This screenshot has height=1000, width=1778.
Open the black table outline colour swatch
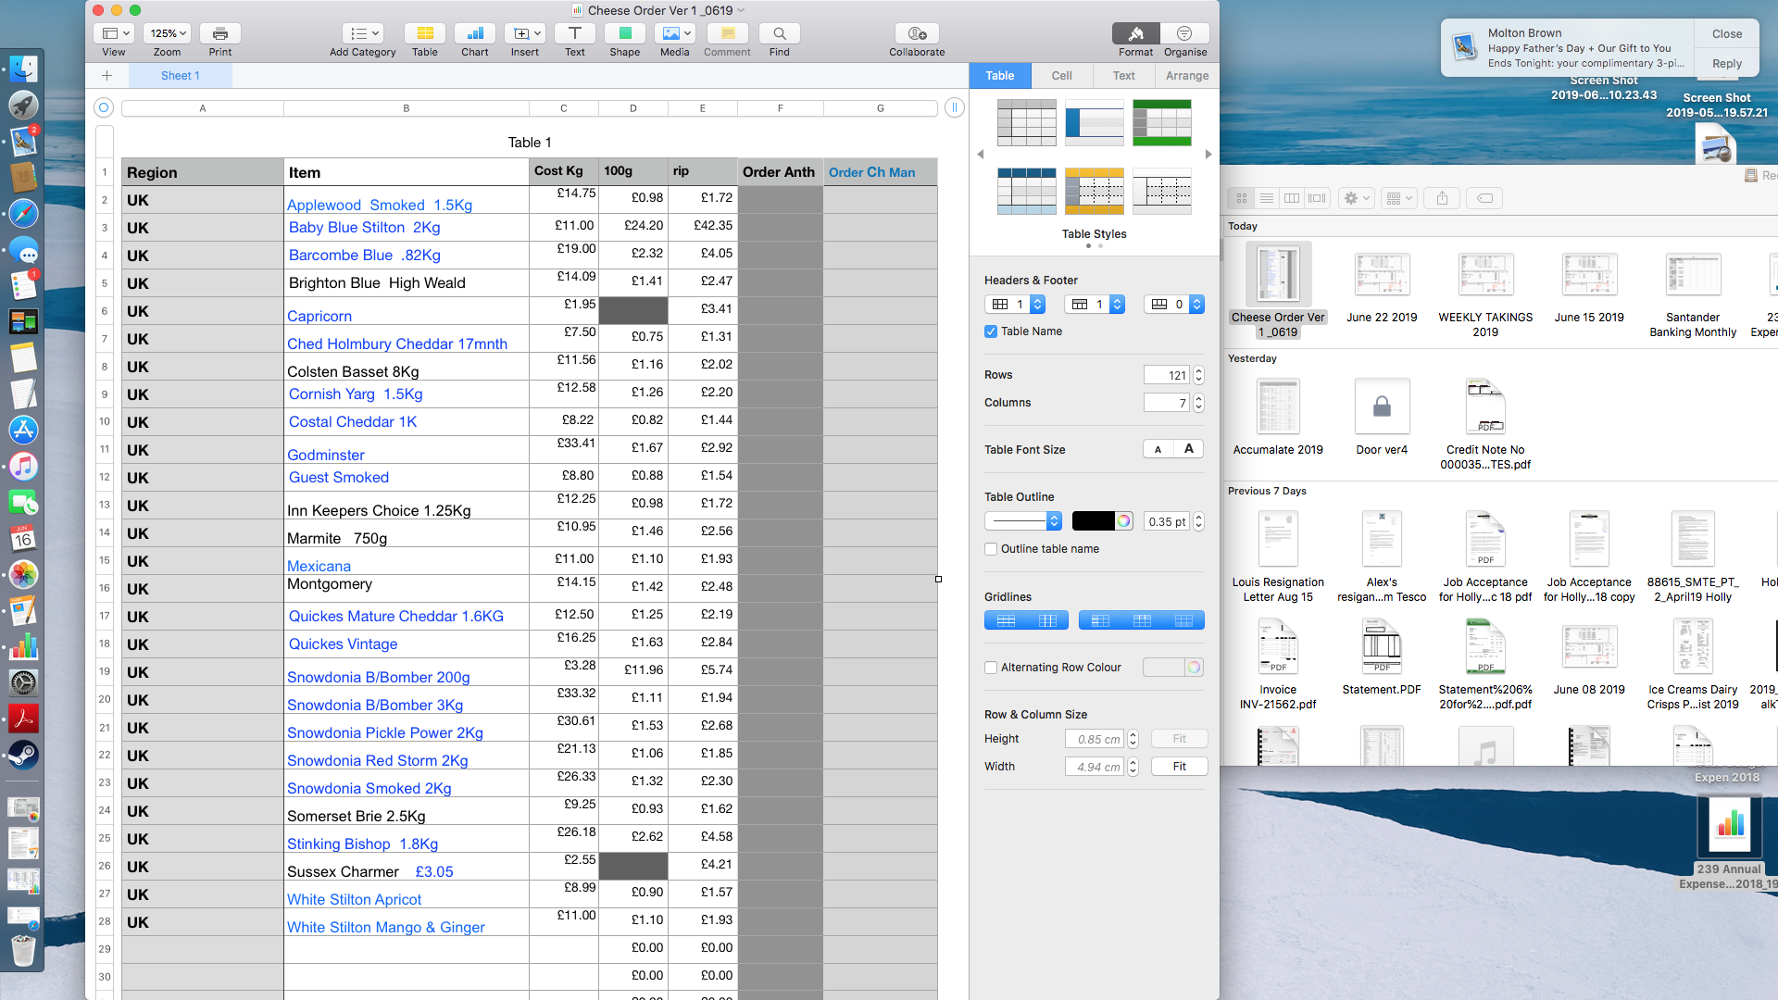point(1093,521)
